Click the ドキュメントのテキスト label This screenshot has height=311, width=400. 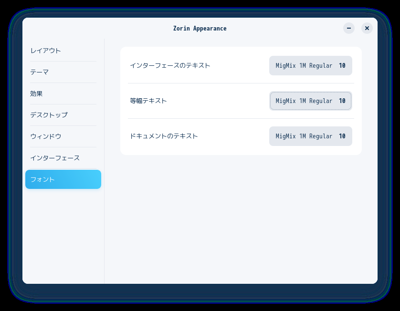[x=164, y=136]
